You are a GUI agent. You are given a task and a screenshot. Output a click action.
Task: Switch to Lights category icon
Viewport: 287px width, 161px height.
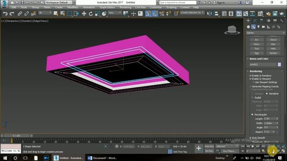[258, 27]
